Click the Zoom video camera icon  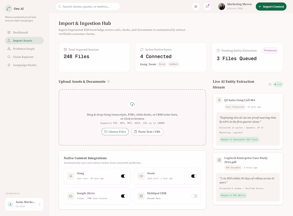point(141,176)
